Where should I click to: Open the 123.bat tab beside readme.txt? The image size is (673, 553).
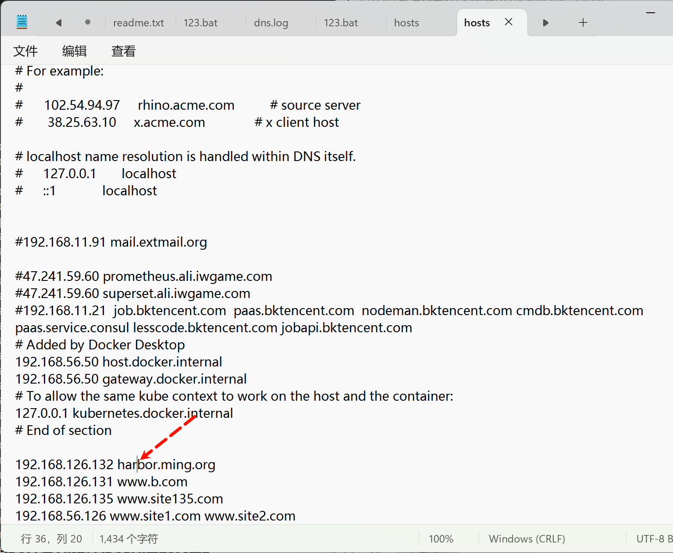200,23
